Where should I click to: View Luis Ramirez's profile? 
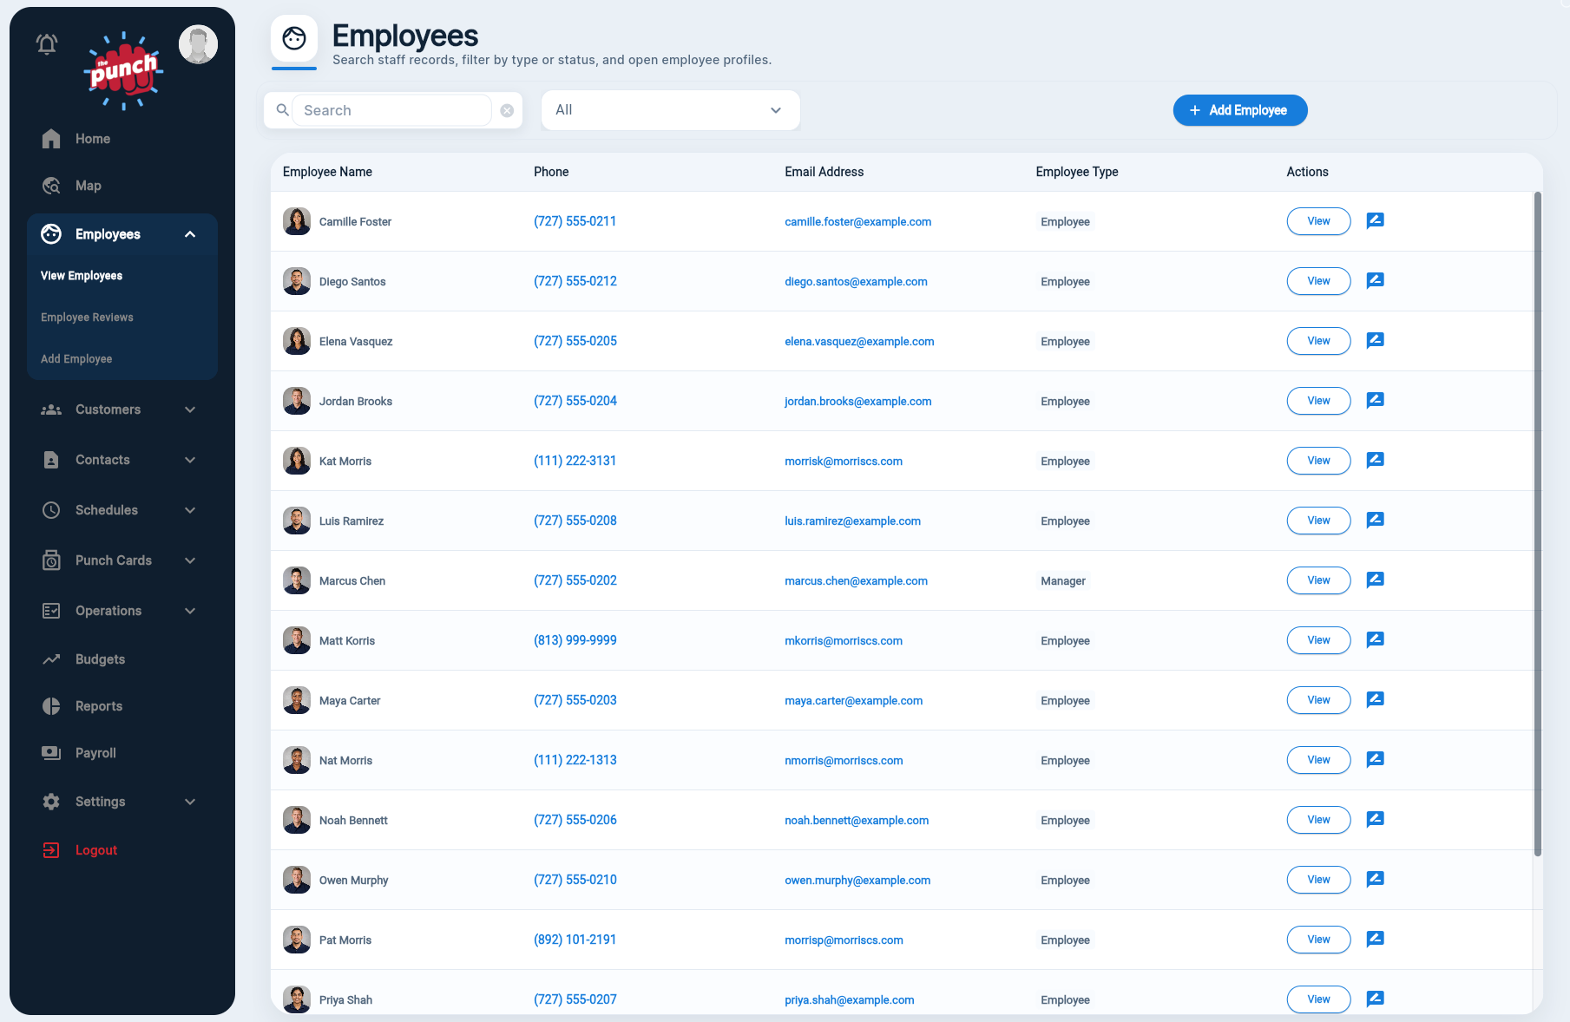click(x=1318, y=521)
